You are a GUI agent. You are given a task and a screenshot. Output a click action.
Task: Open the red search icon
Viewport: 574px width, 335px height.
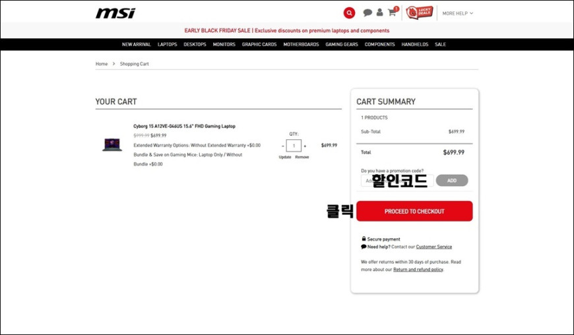pyautogui.click(x=349, y=13)
